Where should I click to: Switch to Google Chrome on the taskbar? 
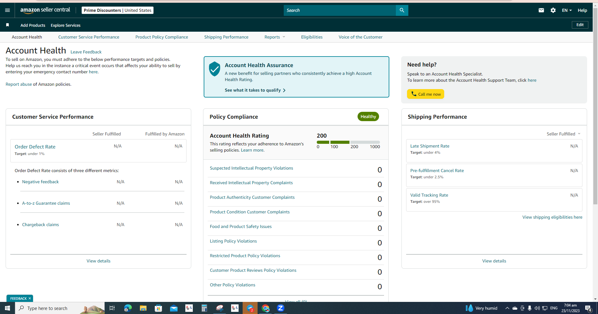(x=265, y=308)
